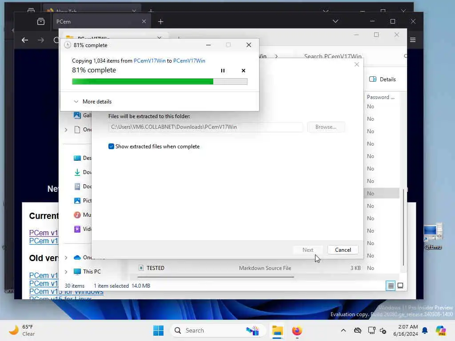
Task: Open the Documents folder in sidebar
Action: [x=82, y=186]
